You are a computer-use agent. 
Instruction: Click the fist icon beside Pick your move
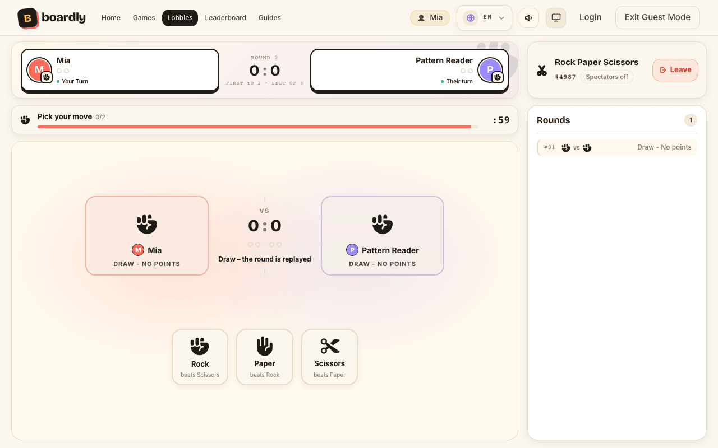pyautogui.click(x=25, y=120)
